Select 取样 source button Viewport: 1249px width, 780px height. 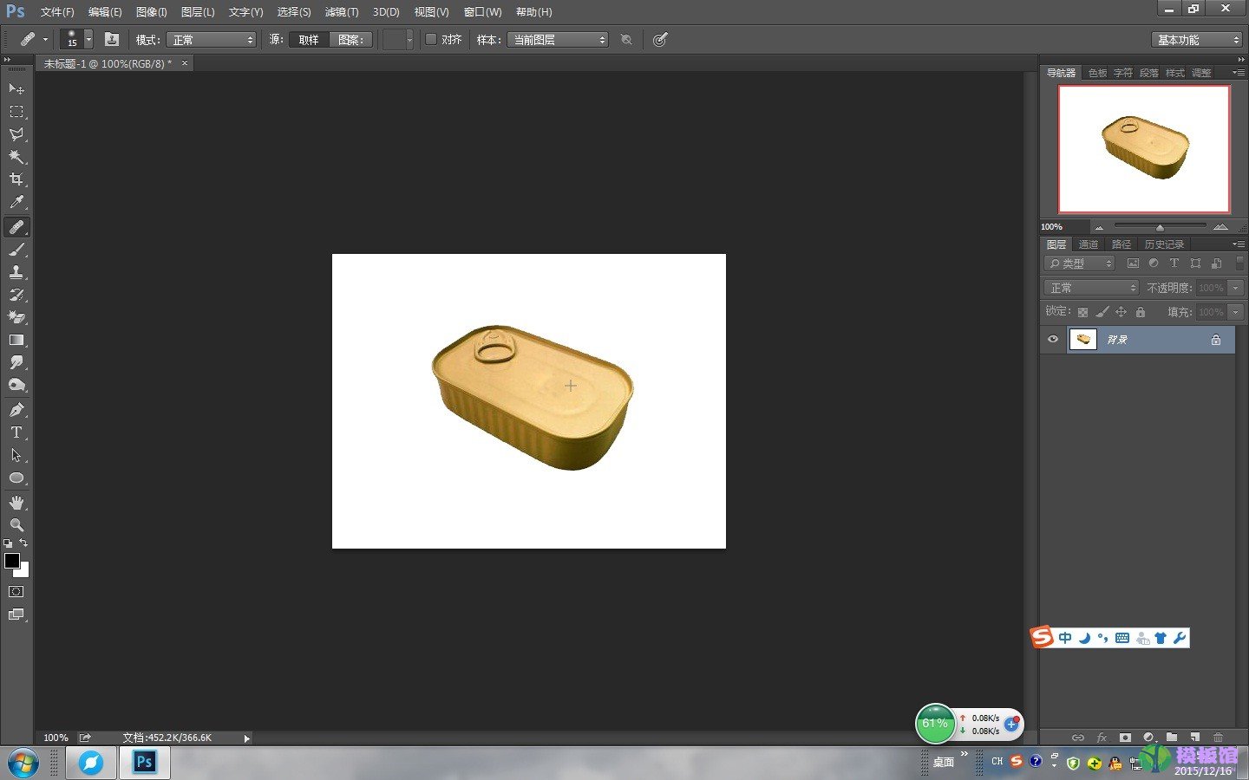coord(309,40)
